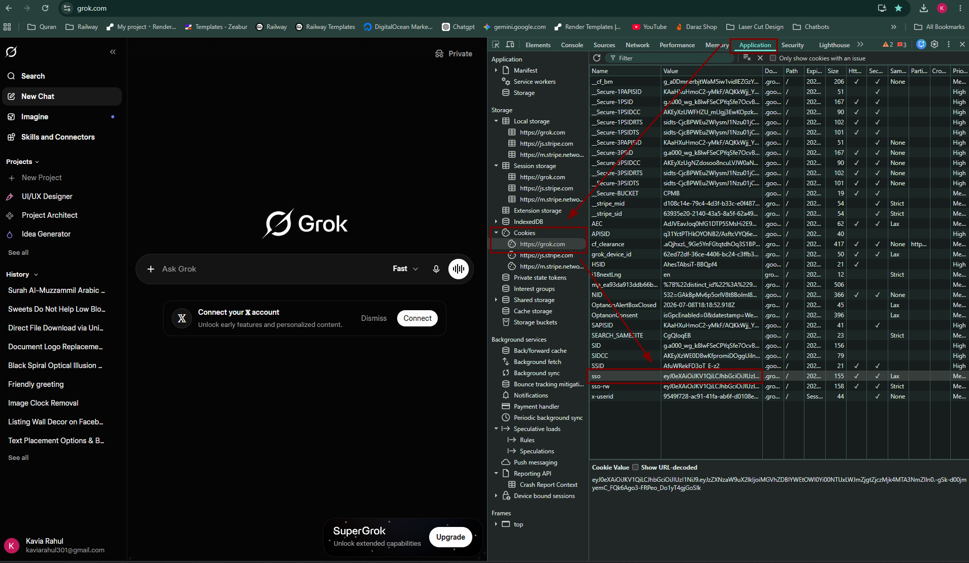This screenshot has height=563, width=969.
Task: Start a New Chat
Action: click(x=61, y=96)
